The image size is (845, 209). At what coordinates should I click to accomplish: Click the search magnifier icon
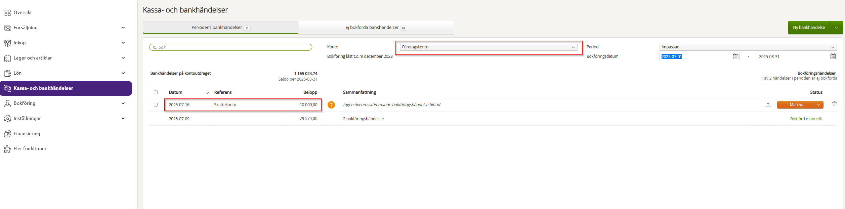point(155,47)
